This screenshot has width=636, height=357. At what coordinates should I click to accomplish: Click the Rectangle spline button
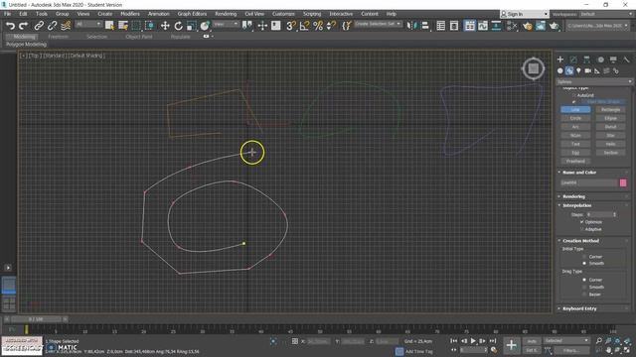[x=610, y=110]
